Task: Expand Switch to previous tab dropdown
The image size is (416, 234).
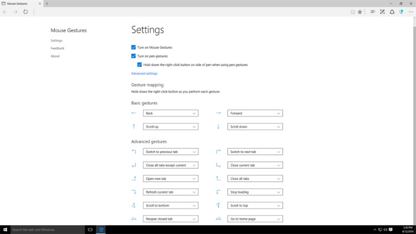Action: pyautogui.click(x=171, y=152)
